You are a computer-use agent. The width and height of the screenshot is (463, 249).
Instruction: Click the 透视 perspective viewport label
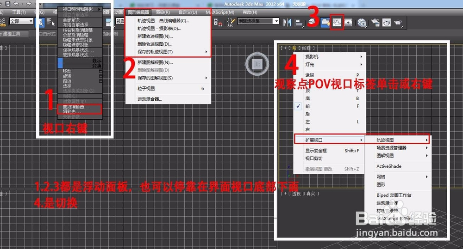click(x=296, y=194)
